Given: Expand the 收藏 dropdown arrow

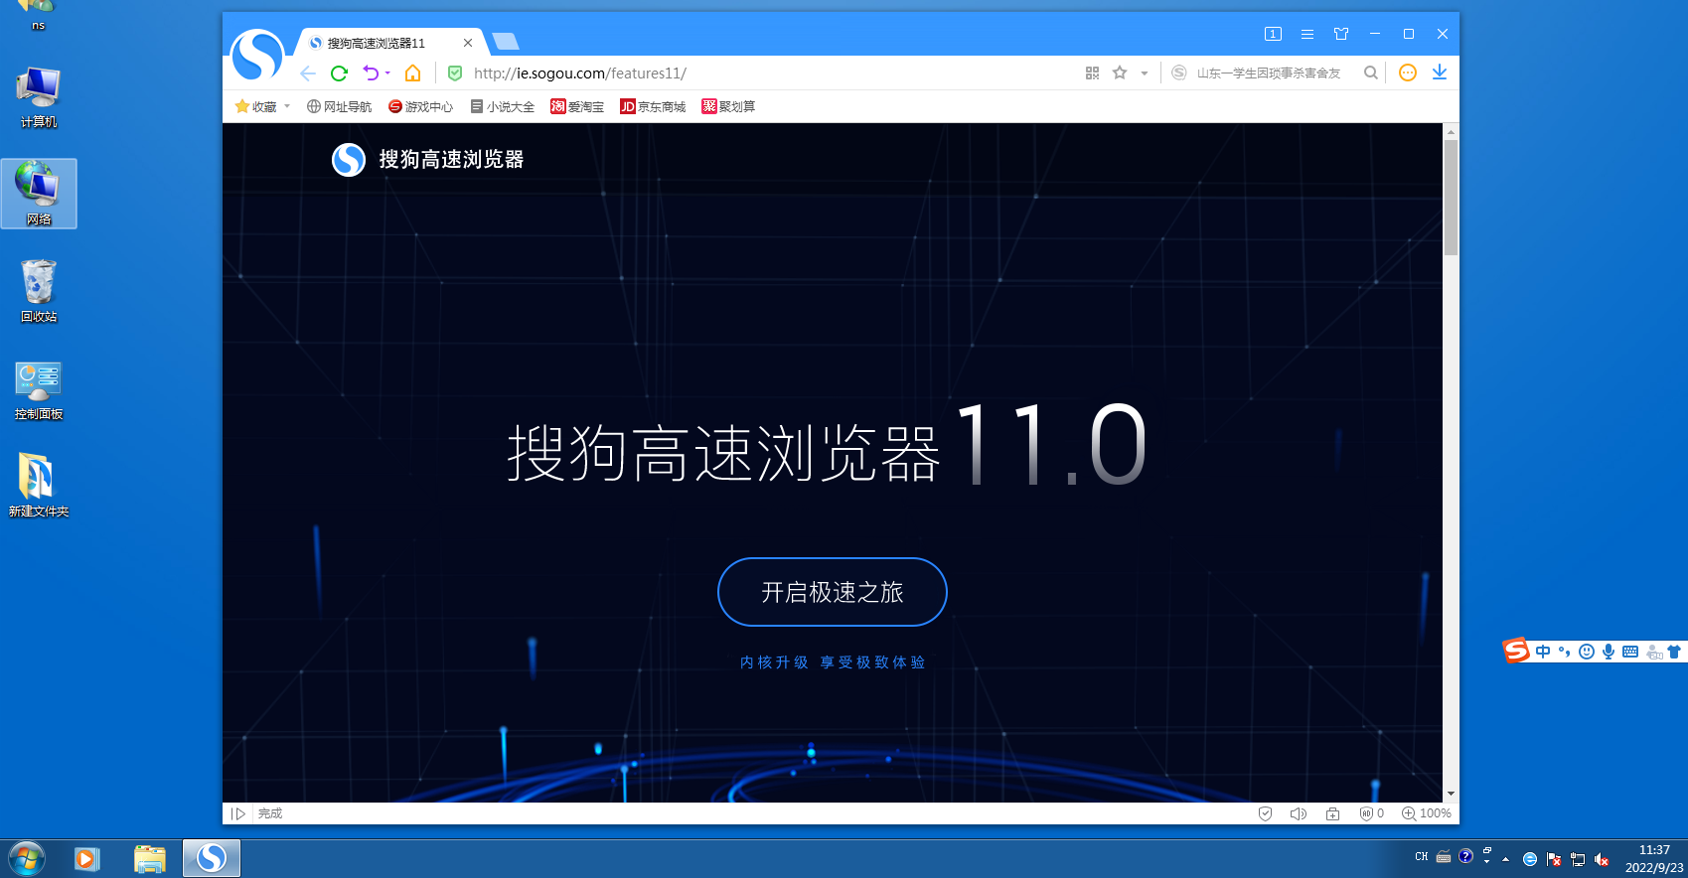Looking at the screenshot, I should click(287, 106).
